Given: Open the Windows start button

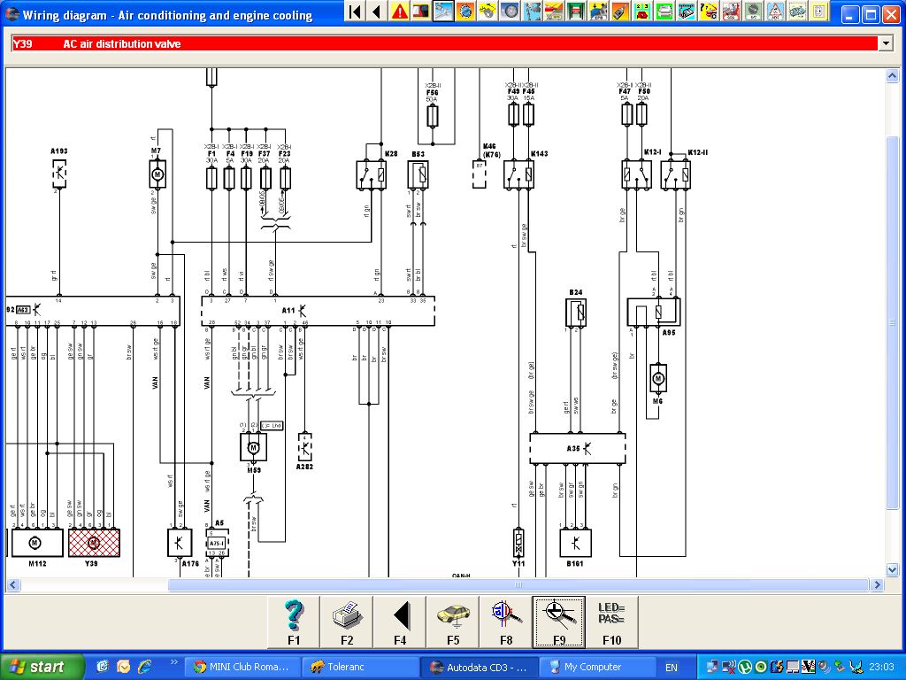Looking at the screenshot, I should click(x=42, y=667).
